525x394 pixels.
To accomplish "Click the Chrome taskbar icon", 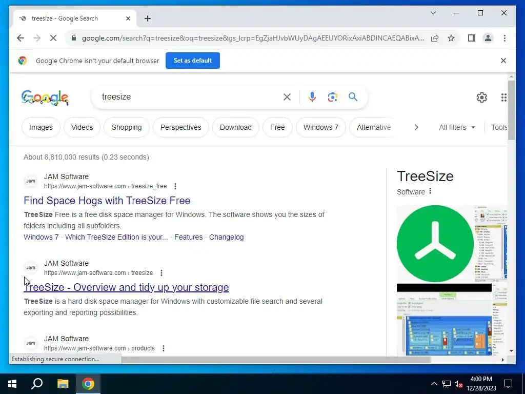I will tap(88, 384).
